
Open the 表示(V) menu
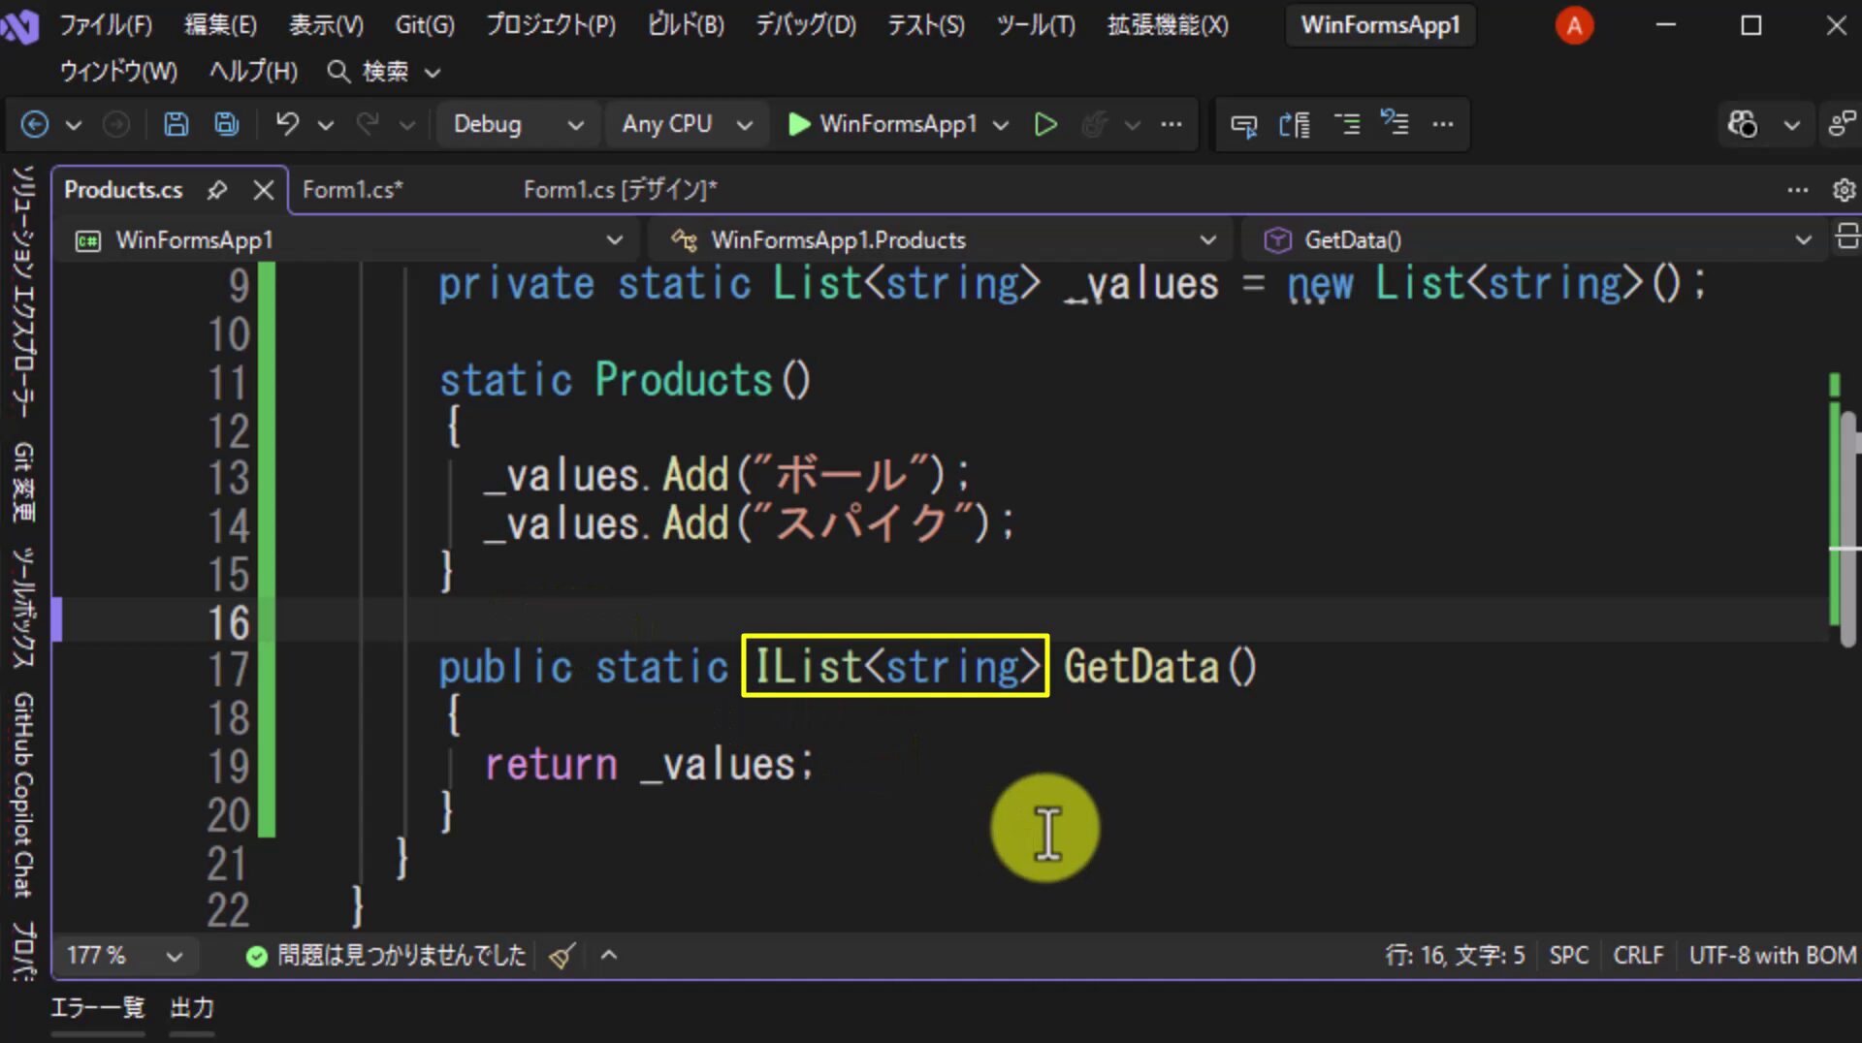click(x=327, y=24)
